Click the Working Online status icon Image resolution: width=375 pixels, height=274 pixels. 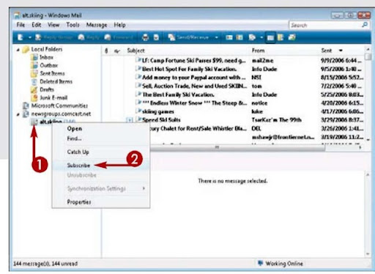(261, 263)
